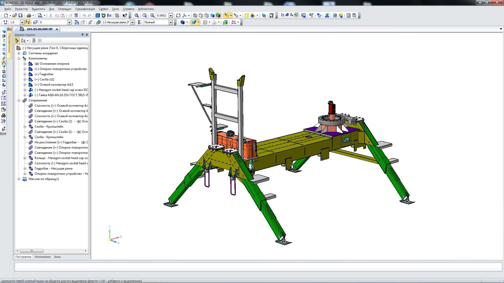
Task: Toggle shaded with edges display mode
Action: coord(218,15)
